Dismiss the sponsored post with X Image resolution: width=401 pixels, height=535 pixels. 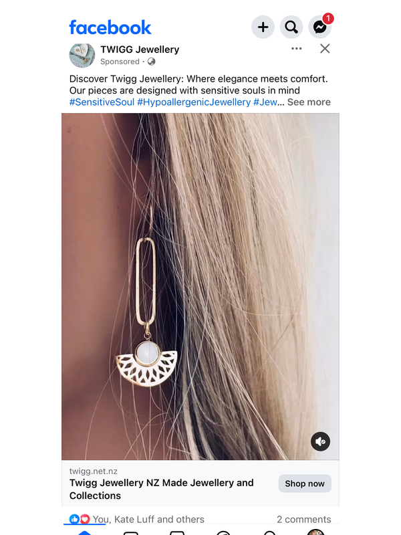(x=325, y=48)
